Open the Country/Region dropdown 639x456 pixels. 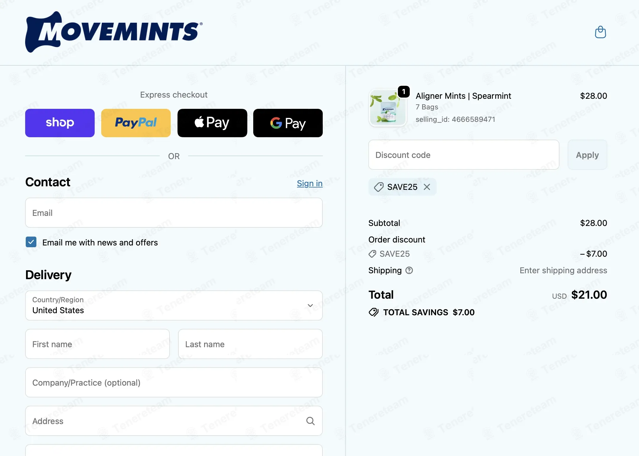[174, 305]
